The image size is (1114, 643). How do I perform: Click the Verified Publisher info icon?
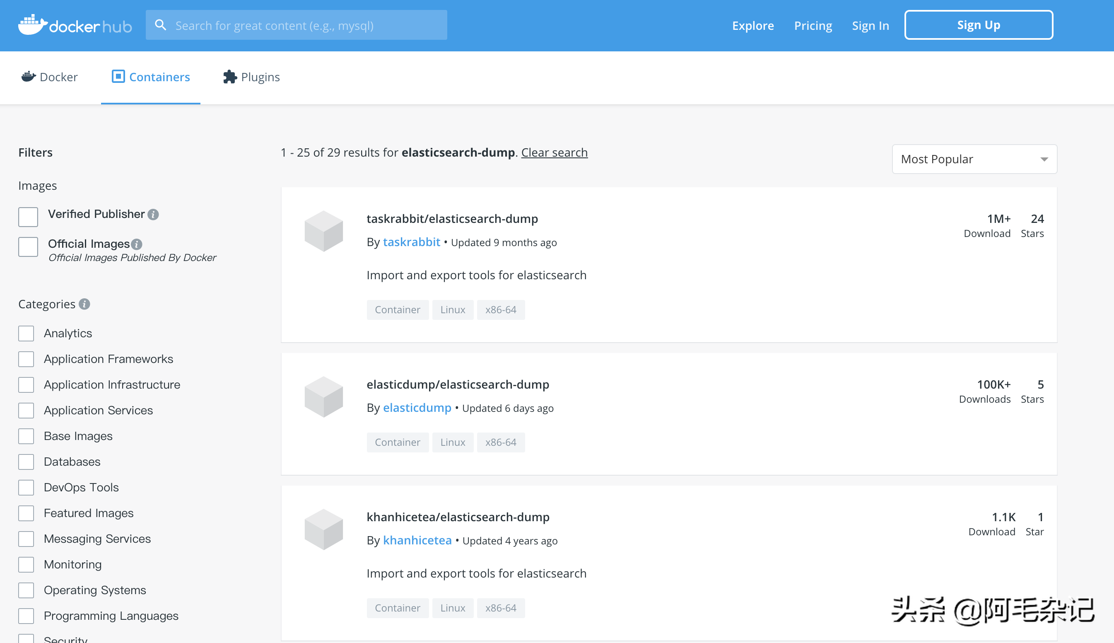[x=153, y=215]
